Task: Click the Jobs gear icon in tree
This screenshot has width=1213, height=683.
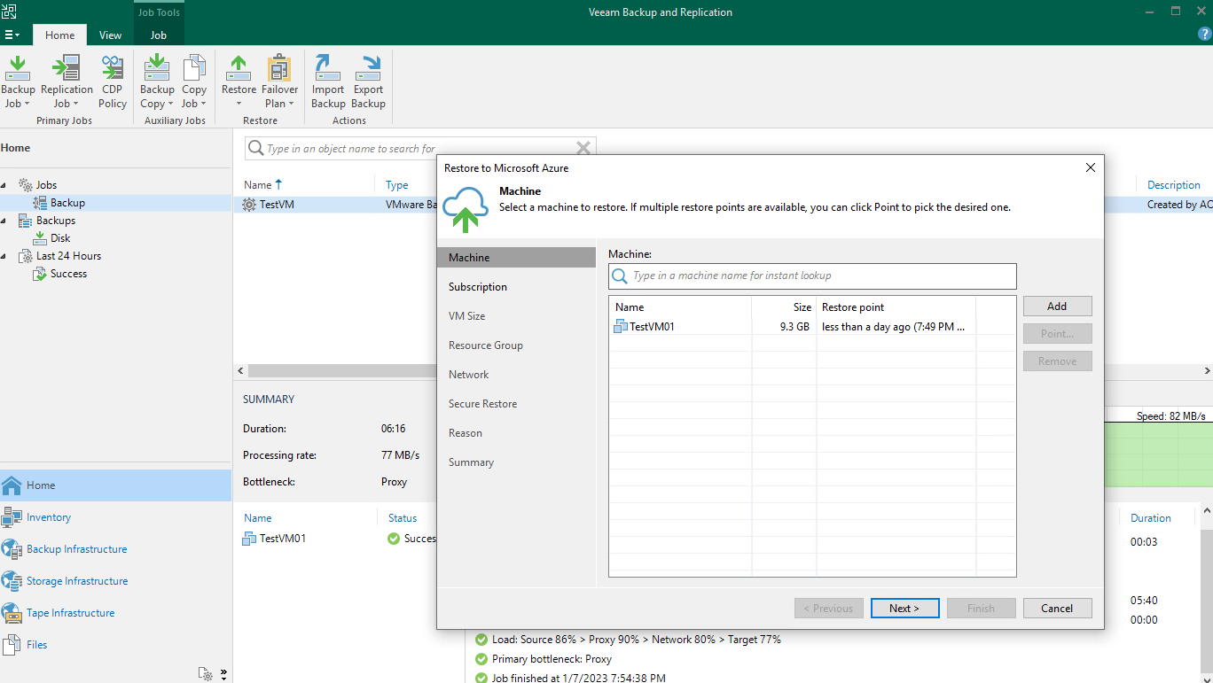Action: (x=25, y=185)
